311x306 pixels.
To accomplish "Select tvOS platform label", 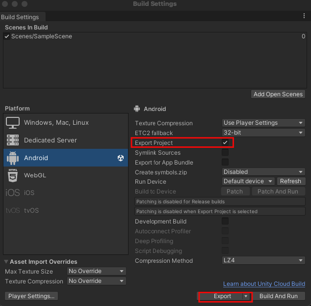I will point(31,210).
